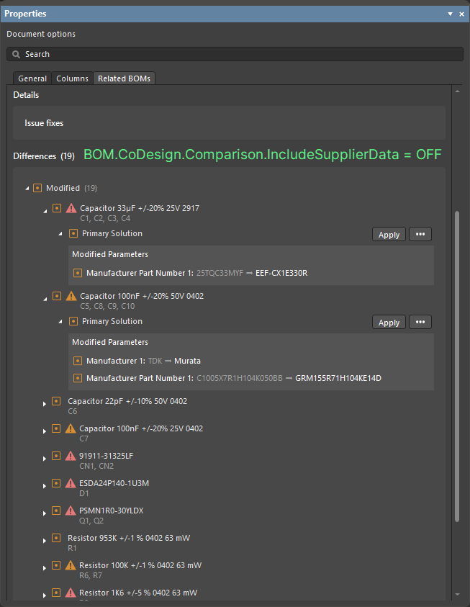Viewport: 470px width, 607px height.
Task: Click into the Search input field
Action: 238,54
